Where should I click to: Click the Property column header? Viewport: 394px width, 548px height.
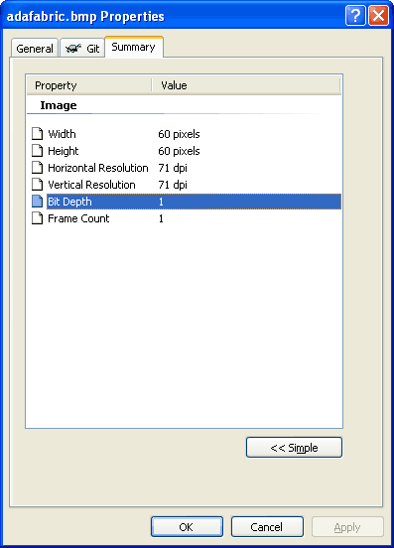[x=89, y=85]
